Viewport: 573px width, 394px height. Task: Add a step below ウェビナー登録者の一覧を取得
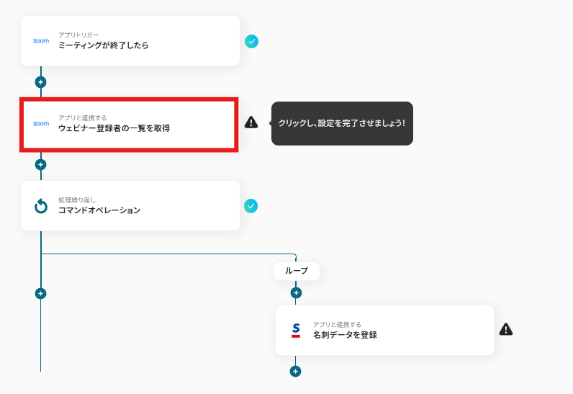point(40,165)
